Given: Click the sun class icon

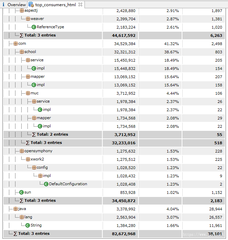Looking at the screenshot, I should point(21,192).
